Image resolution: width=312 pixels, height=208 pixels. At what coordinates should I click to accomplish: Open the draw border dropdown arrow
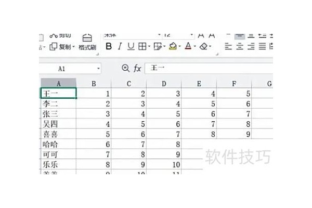164,46
